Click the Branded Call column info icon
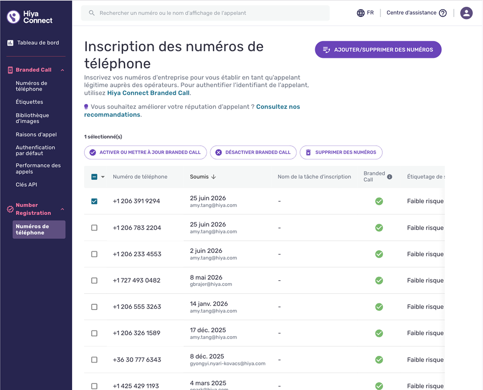This screenshot has height=390, width=483. (389, 177)
